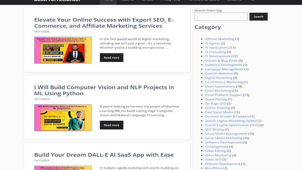Open 'Elevate Your Online Success' post title
Screen dimensions: 302x170
coord(104,23)
